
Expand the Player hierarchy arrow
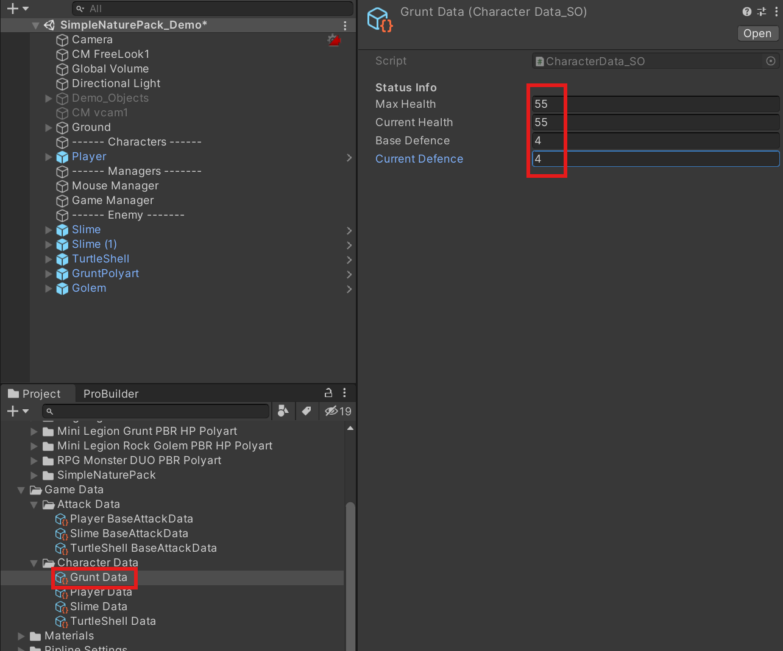49,157
